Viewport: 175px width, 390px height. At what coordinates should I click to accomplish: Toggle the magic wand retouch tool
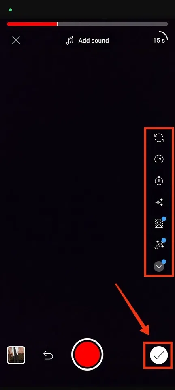[x=159, y=245]
